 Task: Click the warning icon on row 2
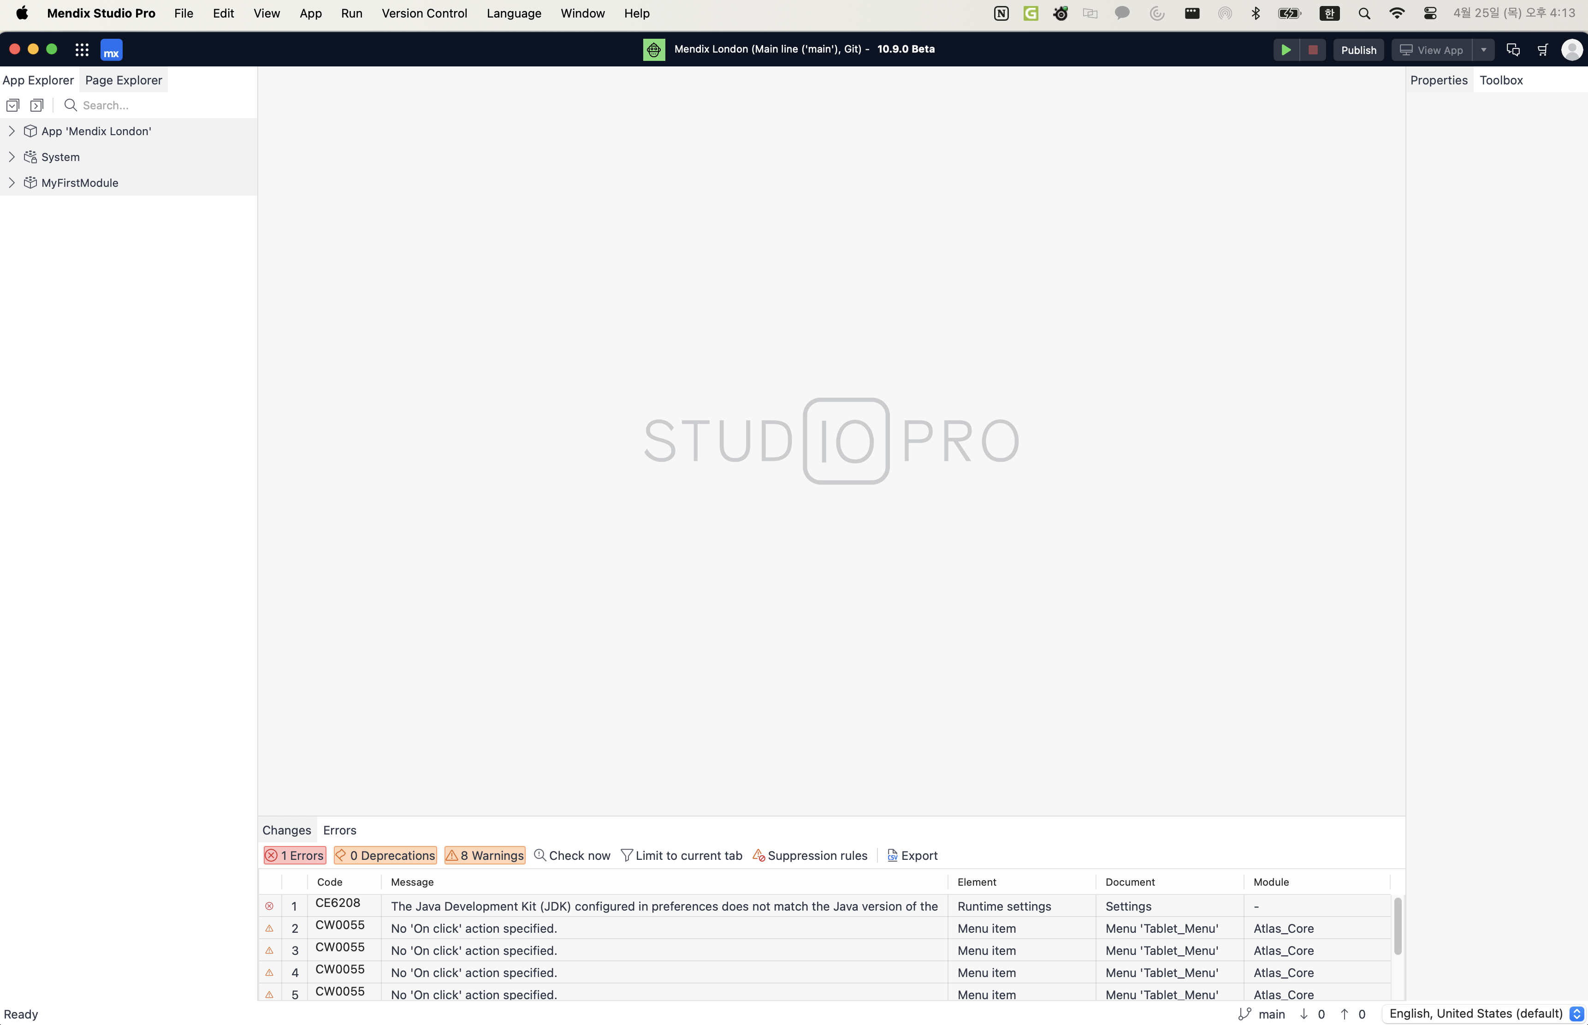(x=269, y=928)
